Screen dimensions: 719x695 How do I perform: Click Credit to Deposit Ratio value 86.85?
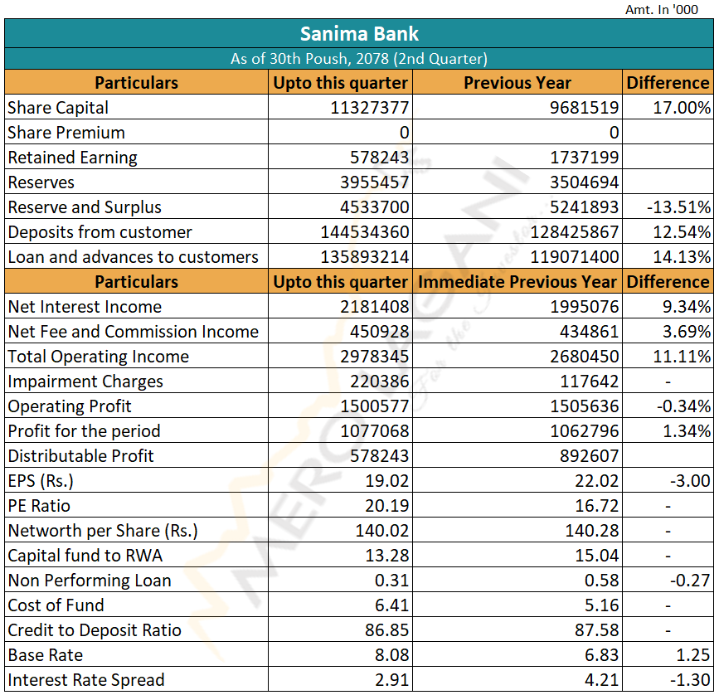click(x=387, y=630)
